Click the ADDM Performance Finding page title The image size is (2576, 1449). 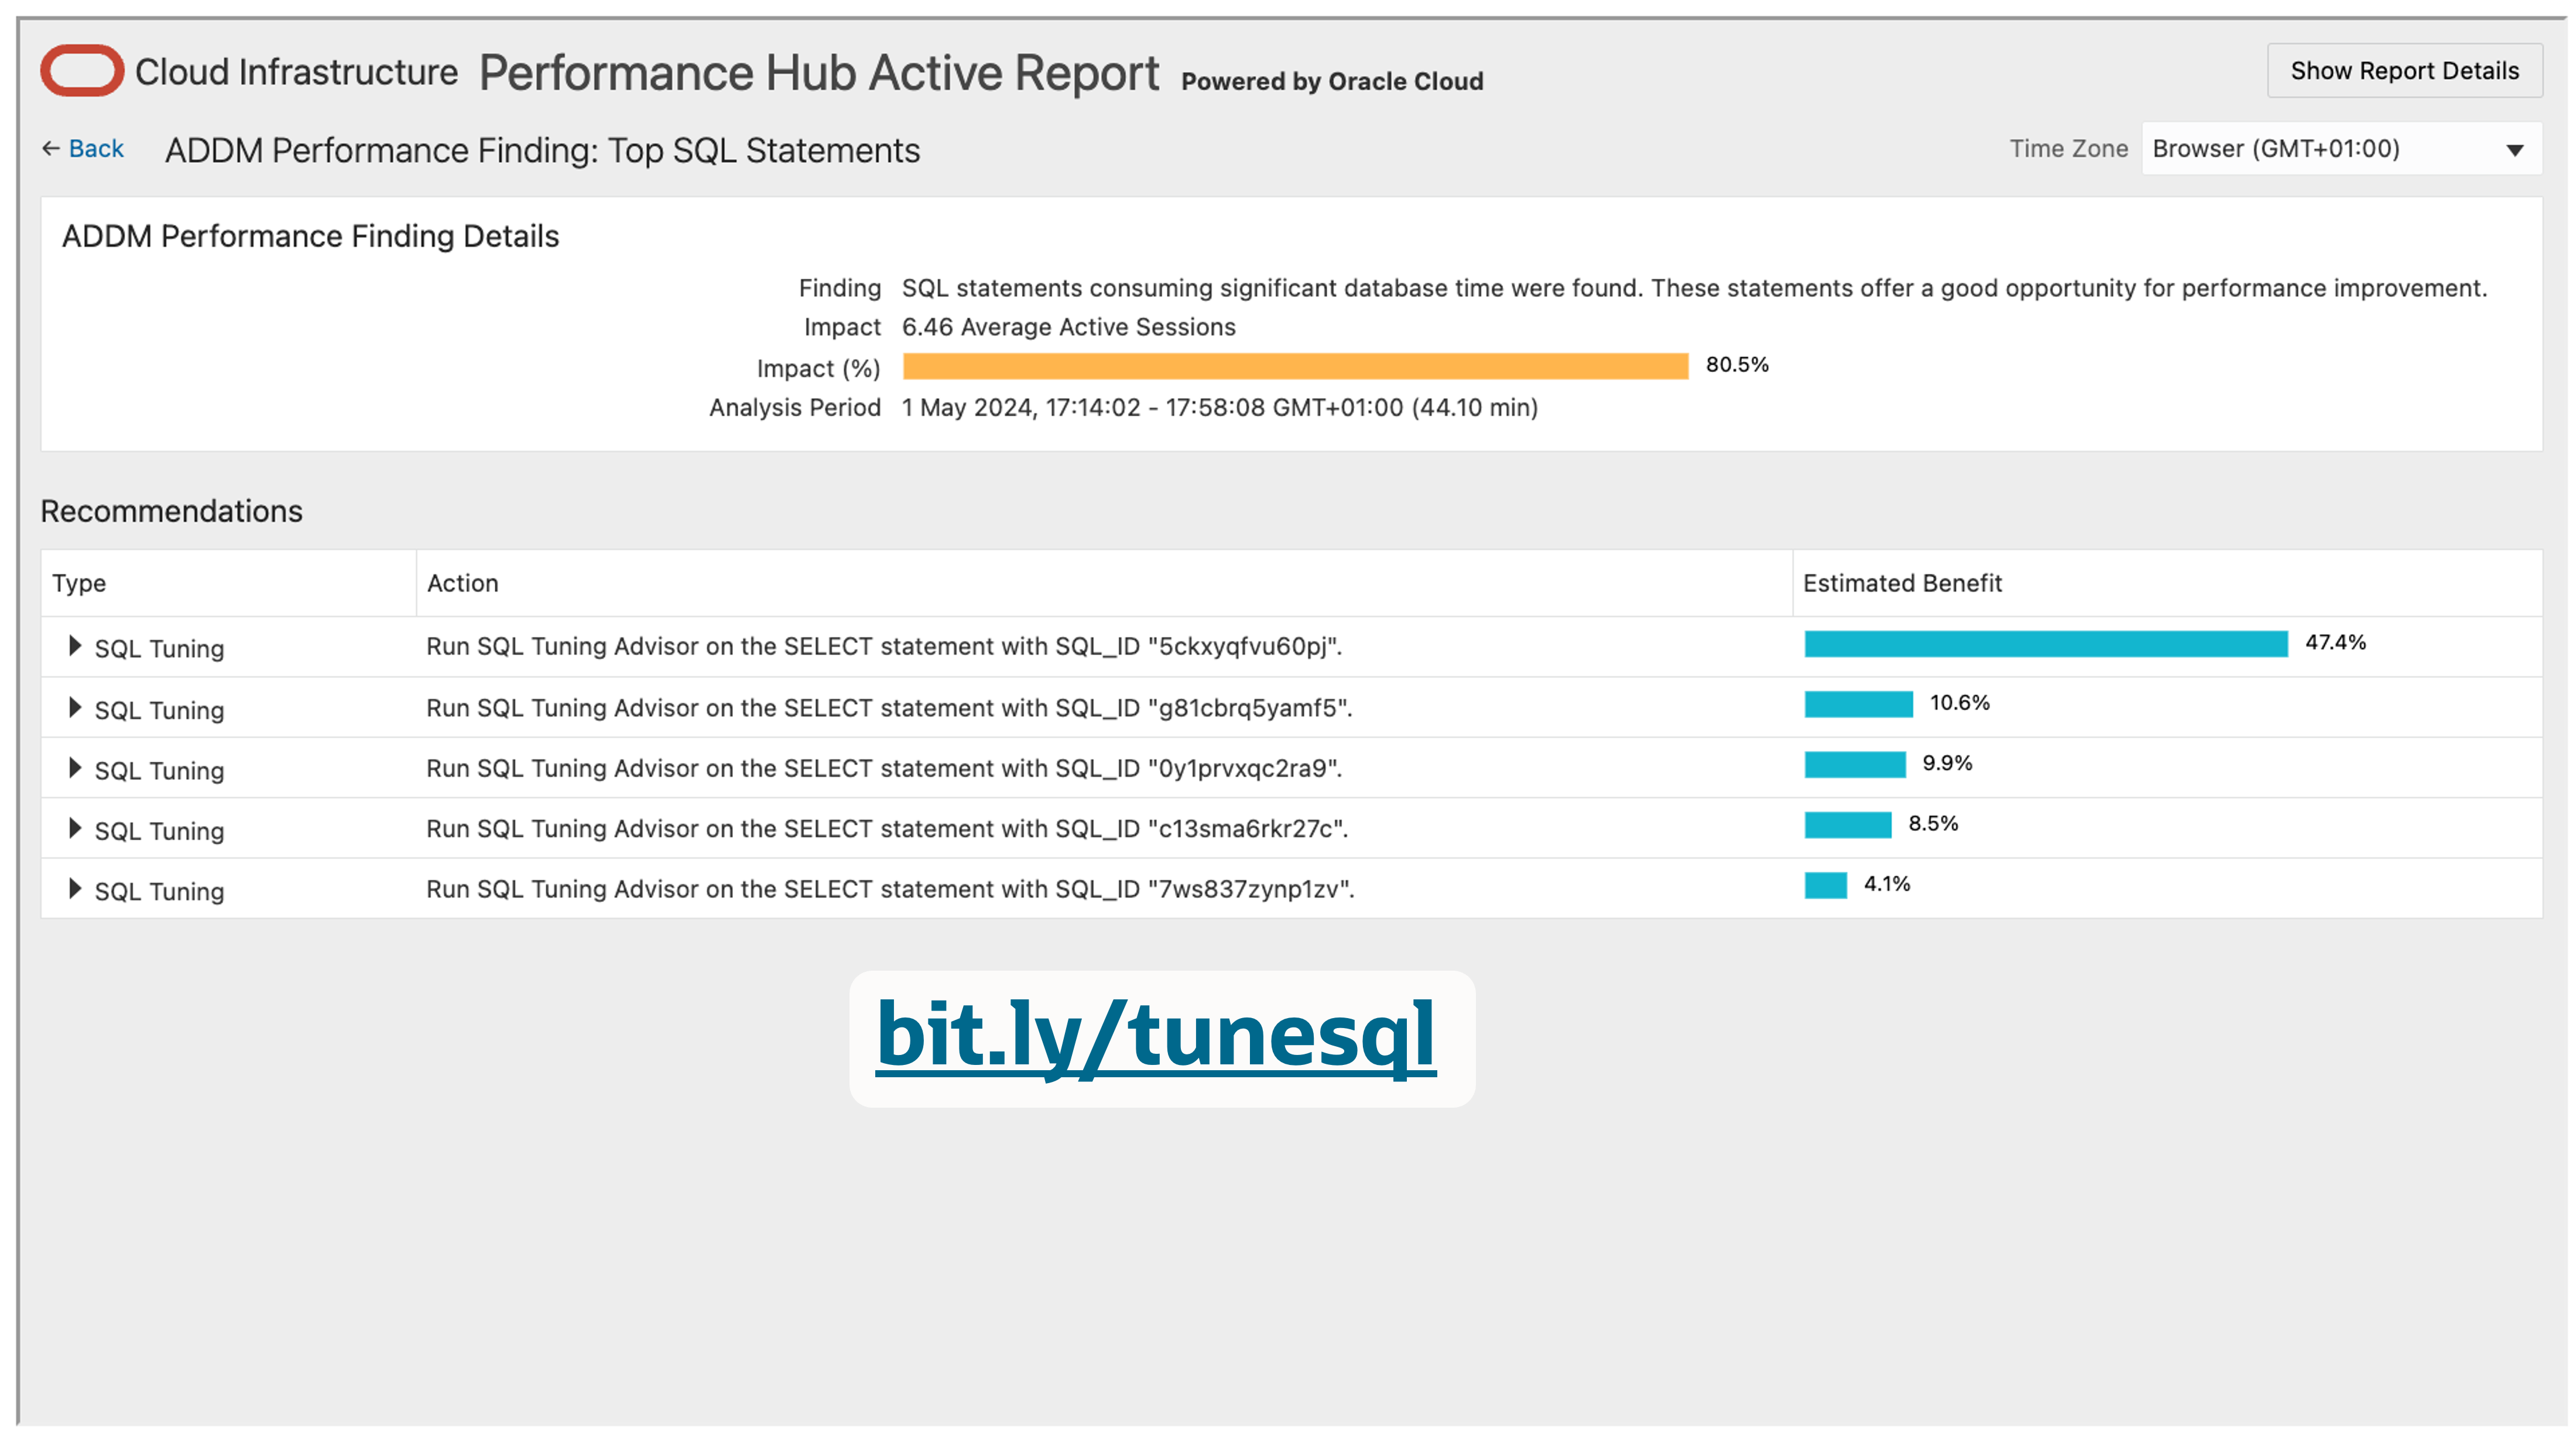[544, 151]
